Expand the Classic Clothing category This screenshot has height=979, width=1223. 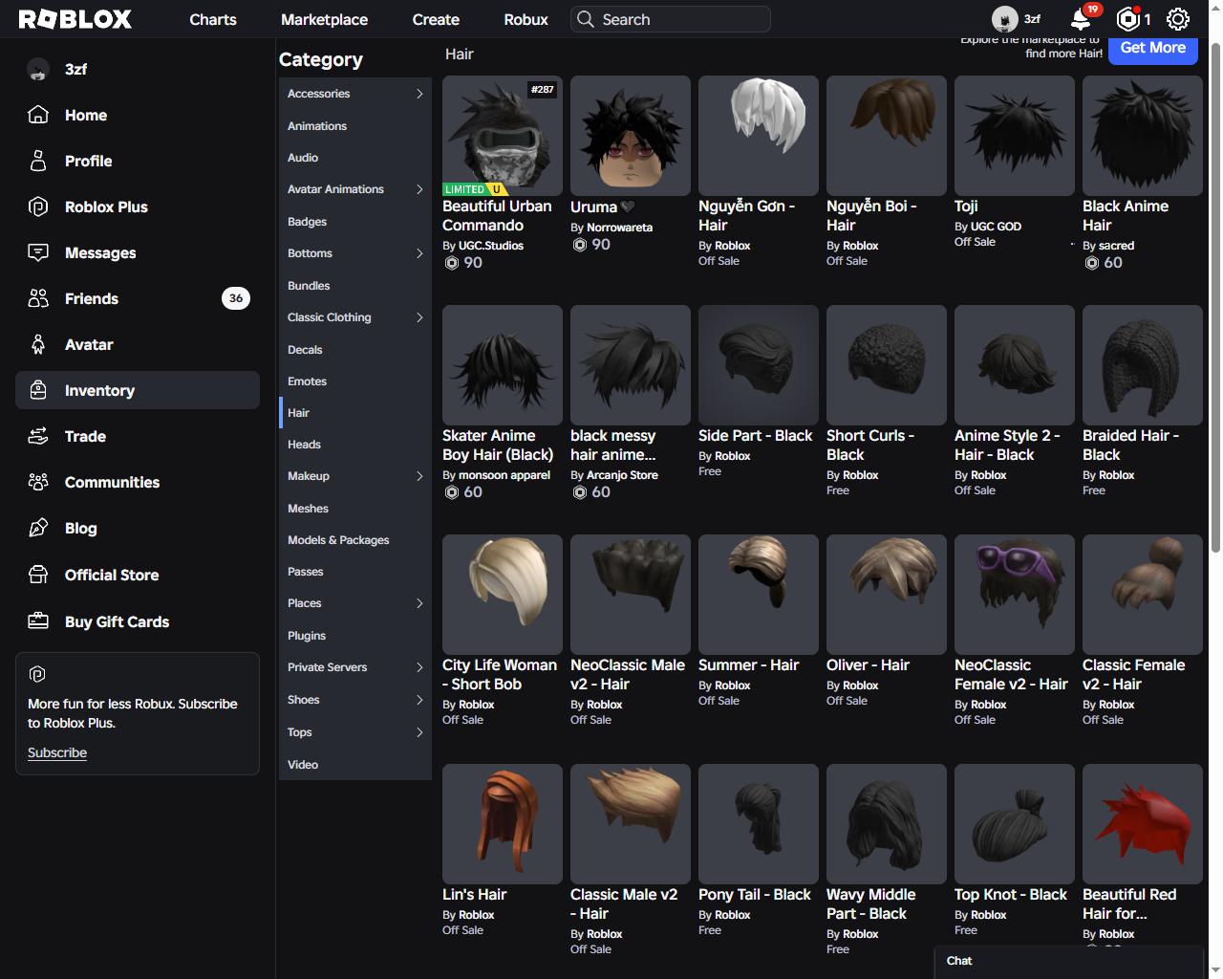click(419, 317)
